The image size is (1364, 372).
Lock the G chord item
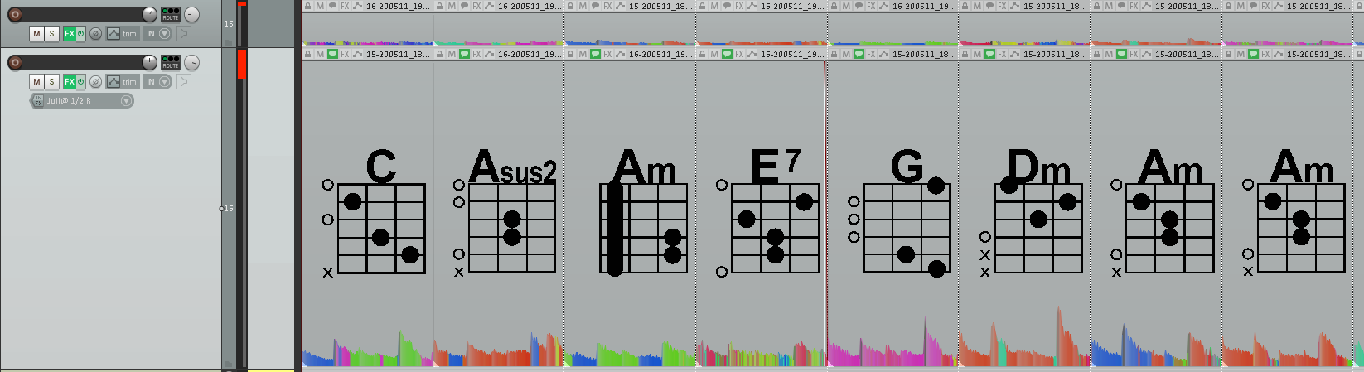pyautogui.click(x=834, y=54)
